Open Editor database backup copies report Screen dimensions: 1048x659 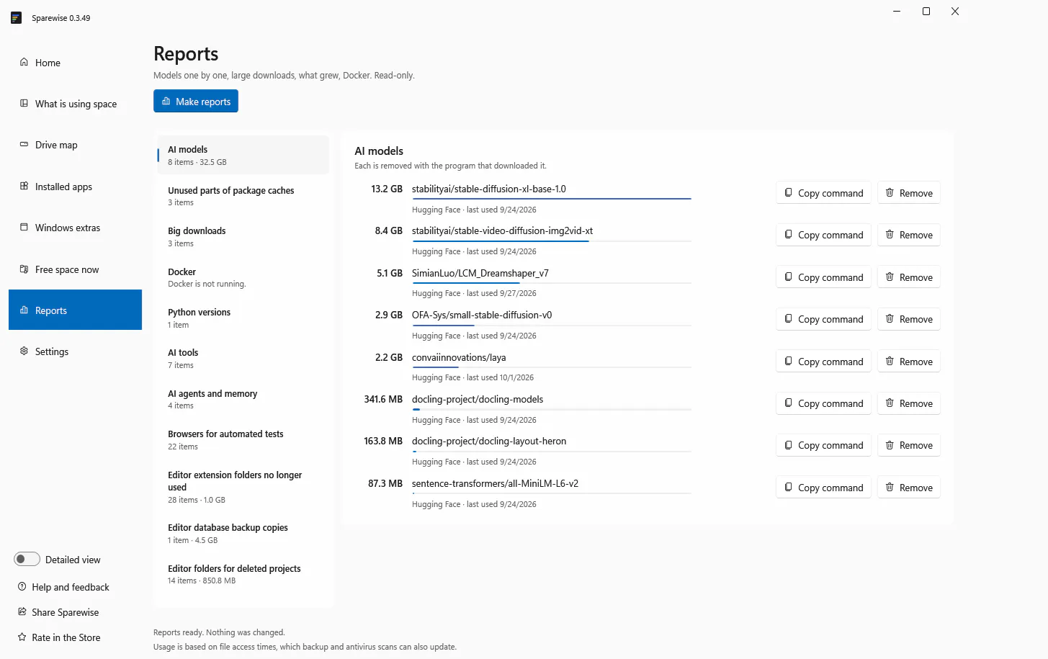(x=243, y=533)
